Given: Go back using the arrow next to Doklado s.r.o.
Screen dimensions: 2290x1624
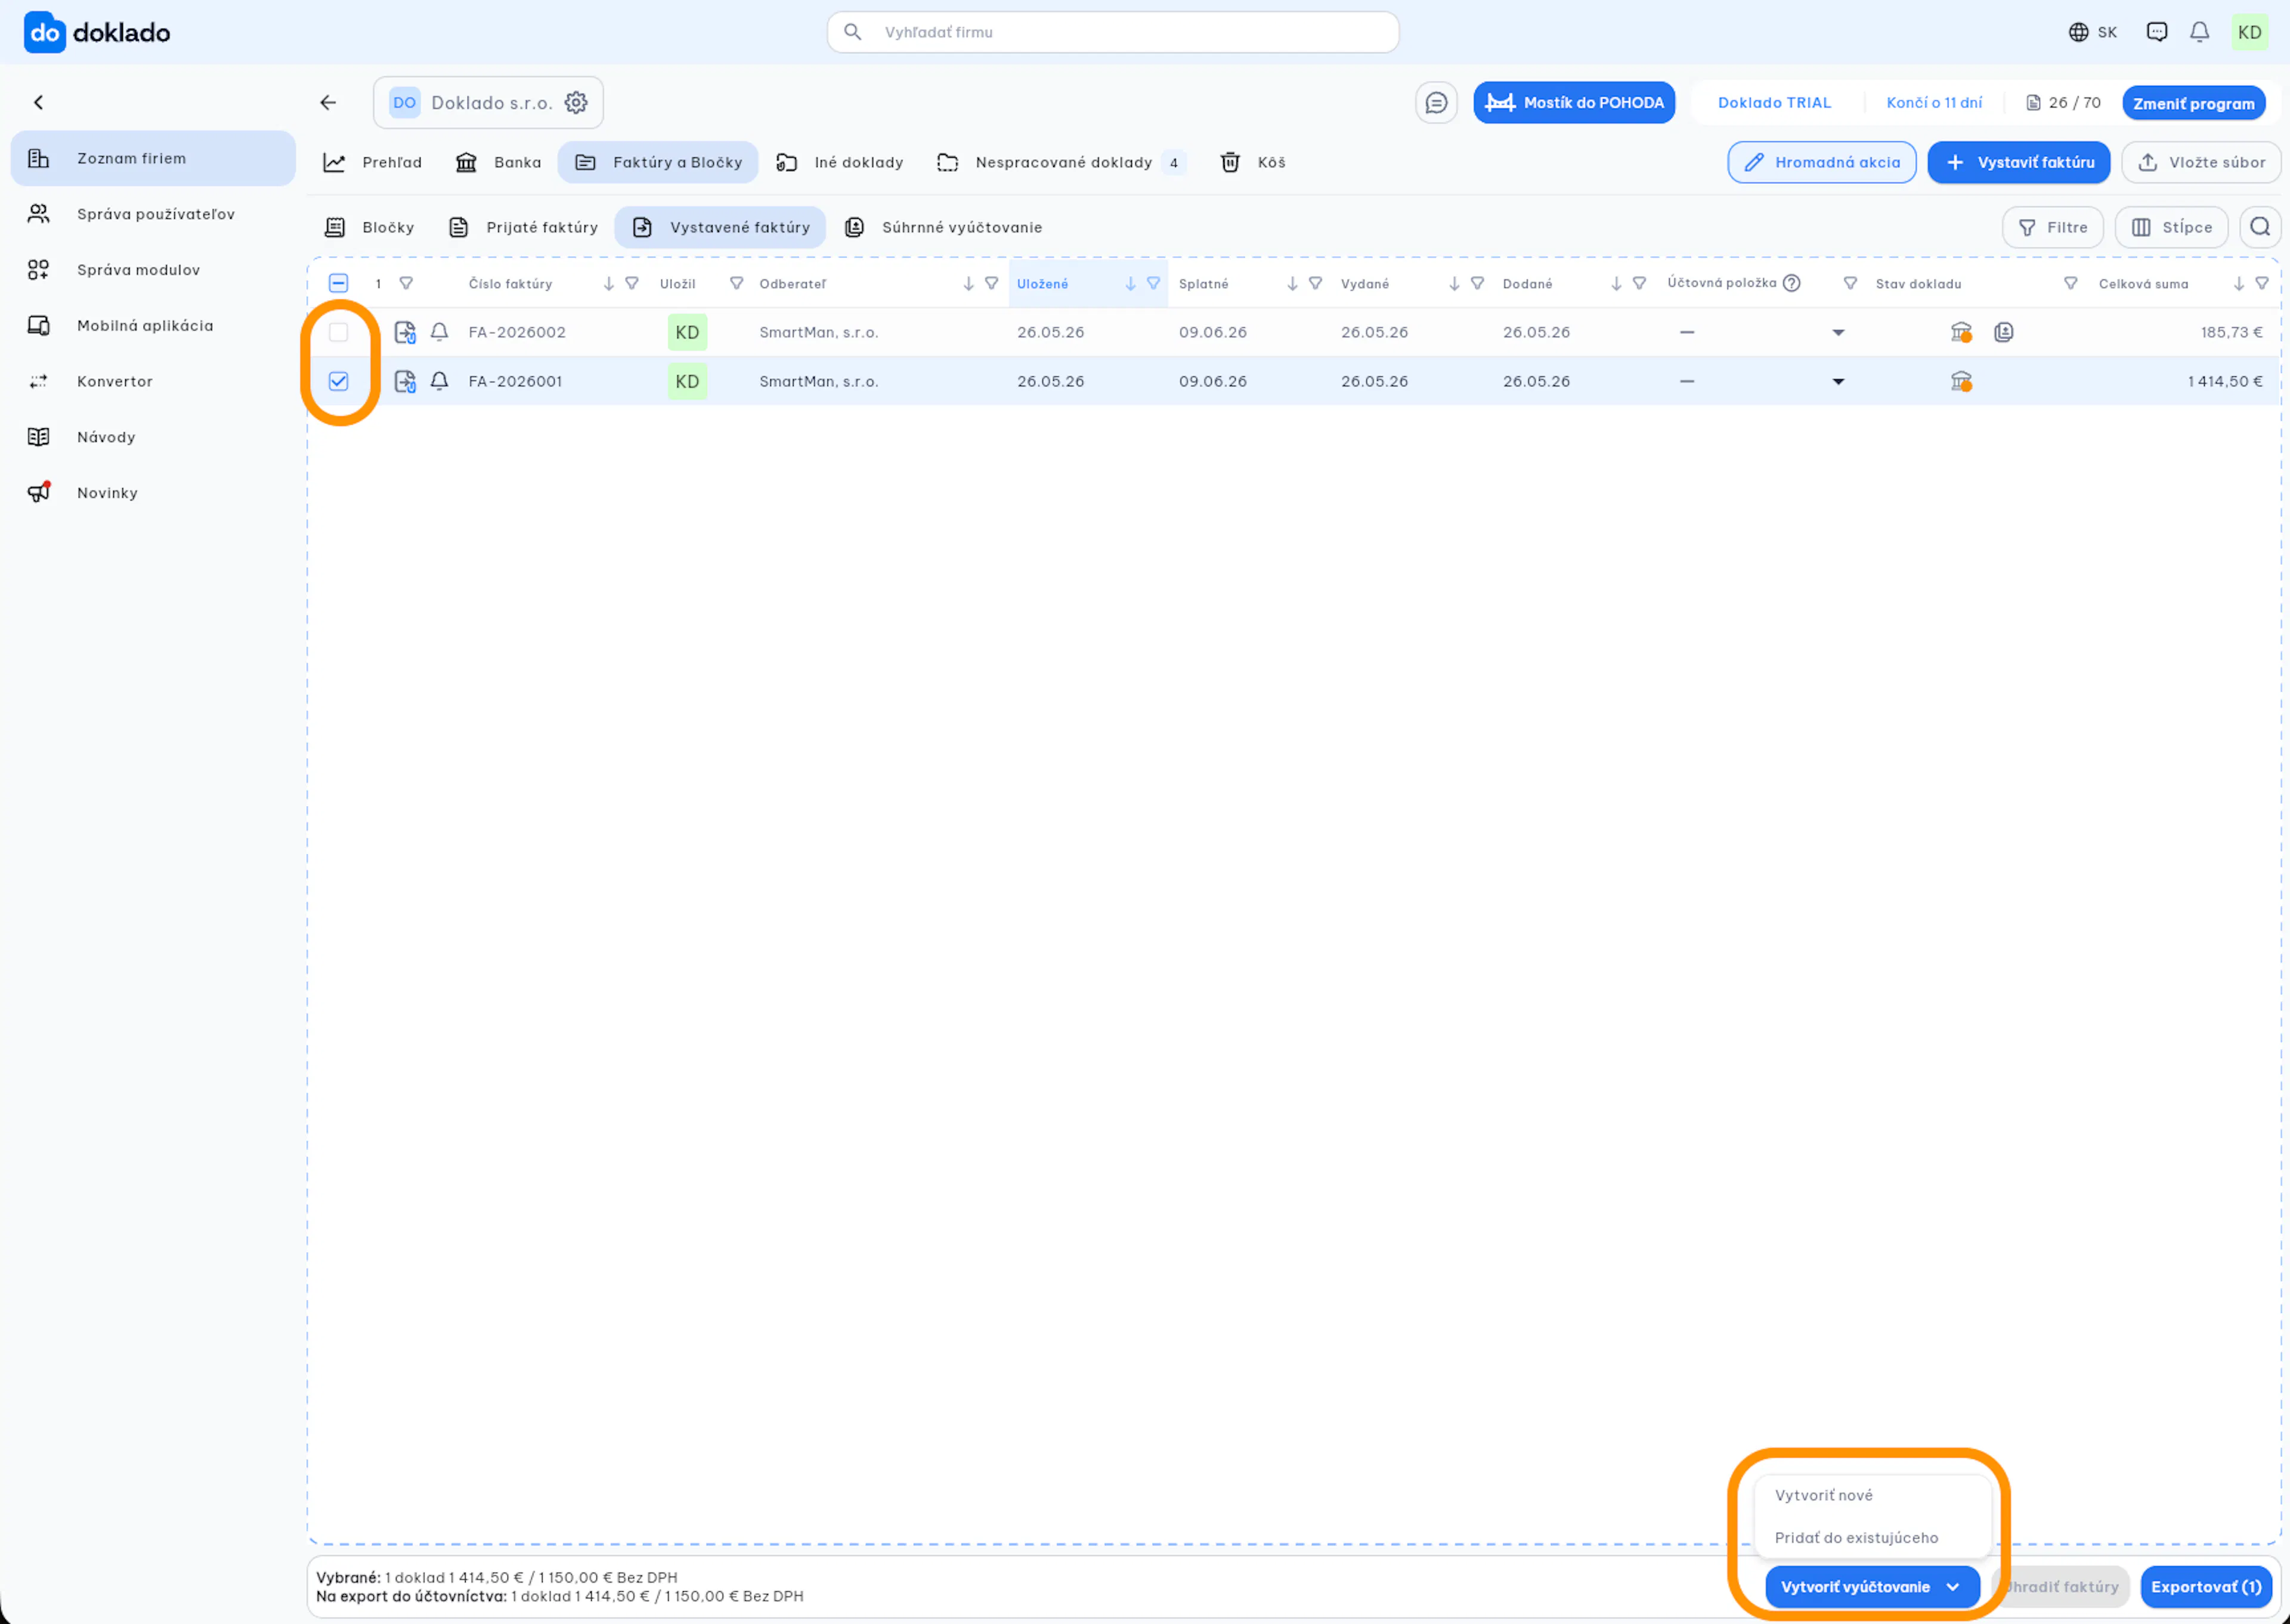Looking at the screenshot, I should [328, 102].
